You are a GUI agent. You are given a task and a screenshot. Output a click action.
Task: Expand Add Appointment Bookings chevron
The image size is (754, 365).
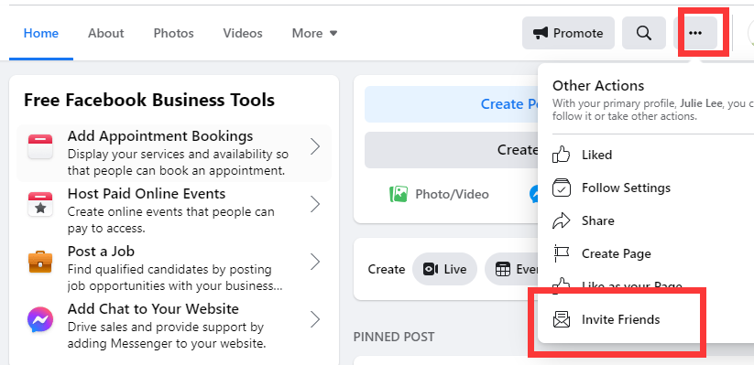coord(315,146)
